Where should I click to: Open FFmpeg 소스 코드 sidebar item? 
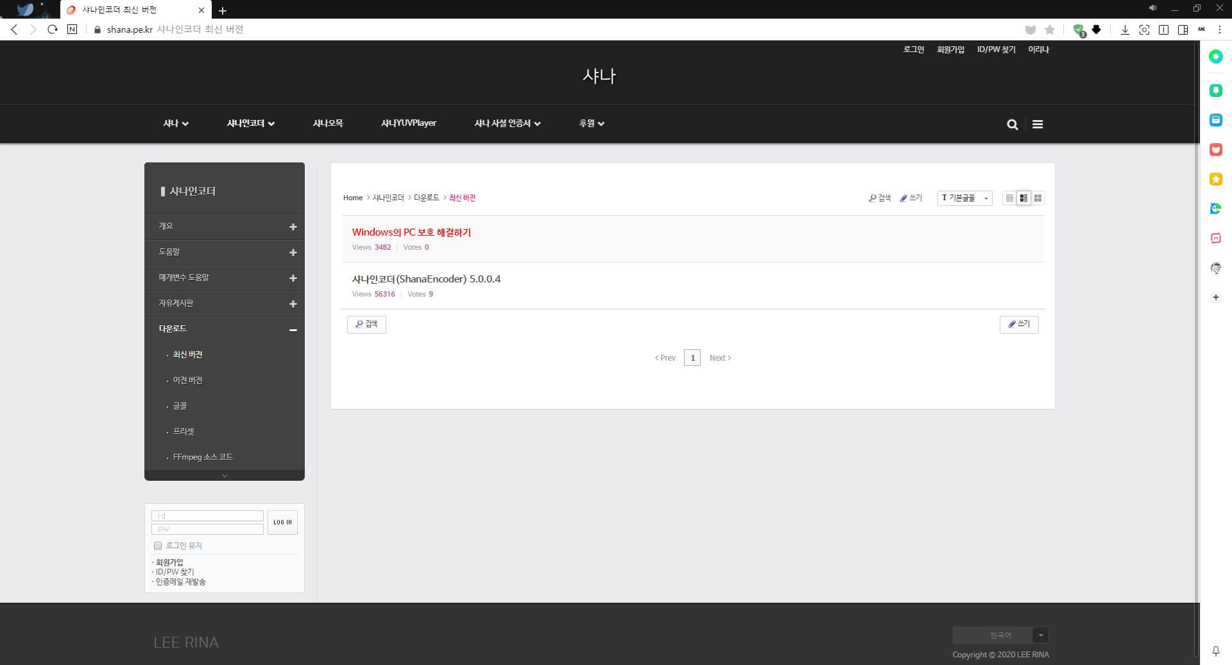tap(203, 457)
